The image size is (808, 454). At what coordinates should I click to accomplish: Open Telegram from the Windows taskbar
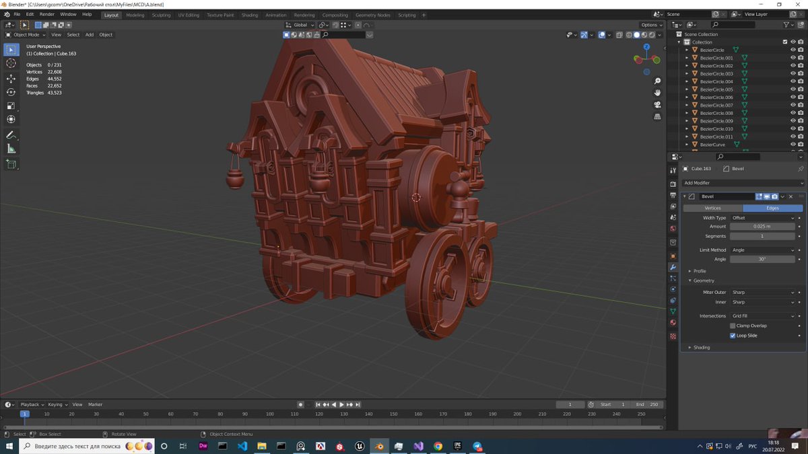(477, 446)
